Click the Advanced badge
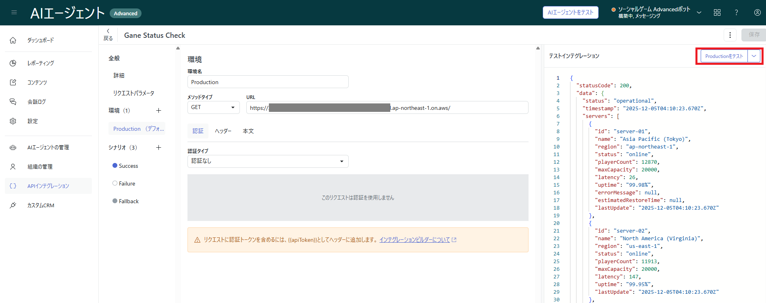This screenshot has width=766, height=303. (125, 13)
